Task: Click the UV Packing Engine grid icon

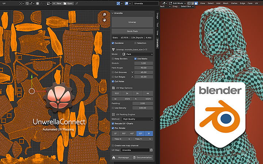Action: [113, 115]
